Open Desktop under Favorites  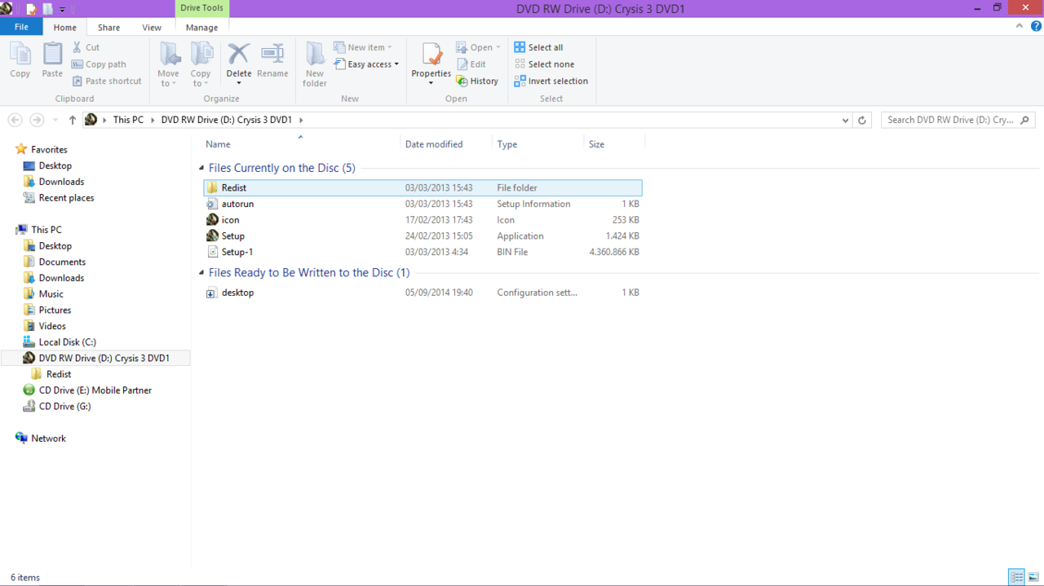click(55, 165)
